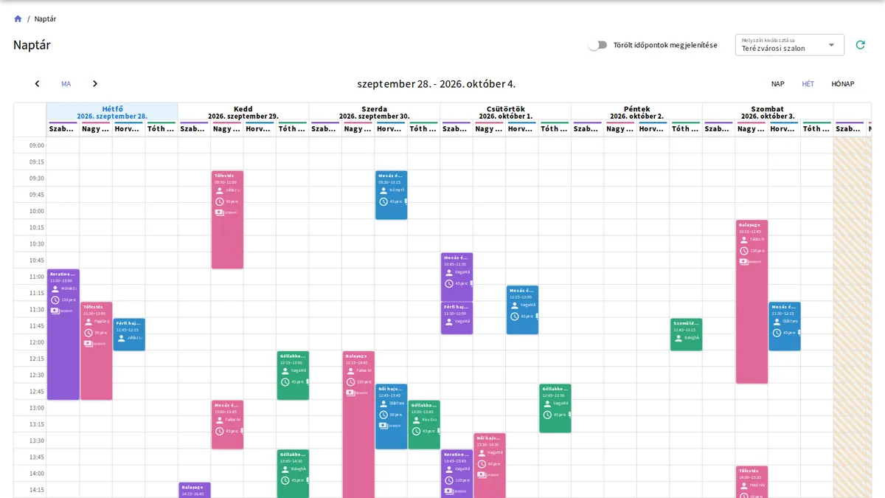Open Tuesday's 13:00–13:45 Mosás appointment
Viewport: 885px width, 498px height.
click(227, 425)
